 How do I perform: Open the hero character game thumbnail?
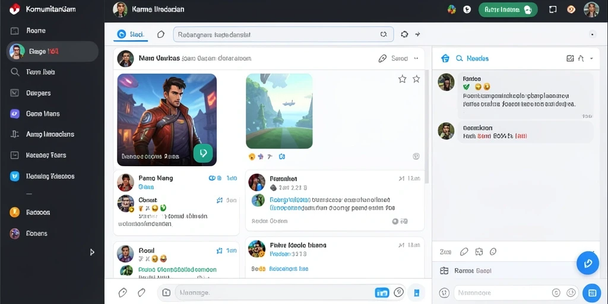coord(167,120)
